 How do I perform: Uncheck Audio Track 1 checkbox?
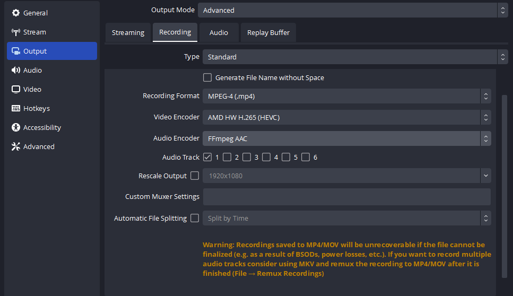click(x=207, y=157)
